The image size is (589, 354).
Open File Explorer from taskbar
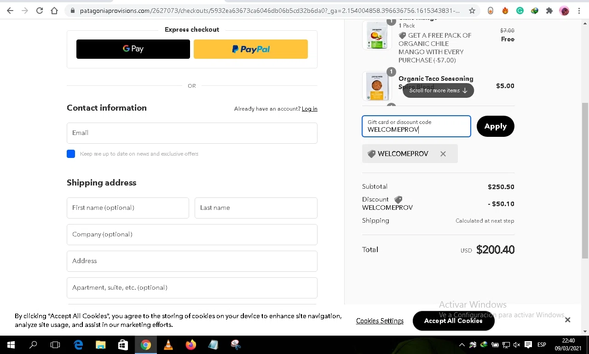point(101,345)
